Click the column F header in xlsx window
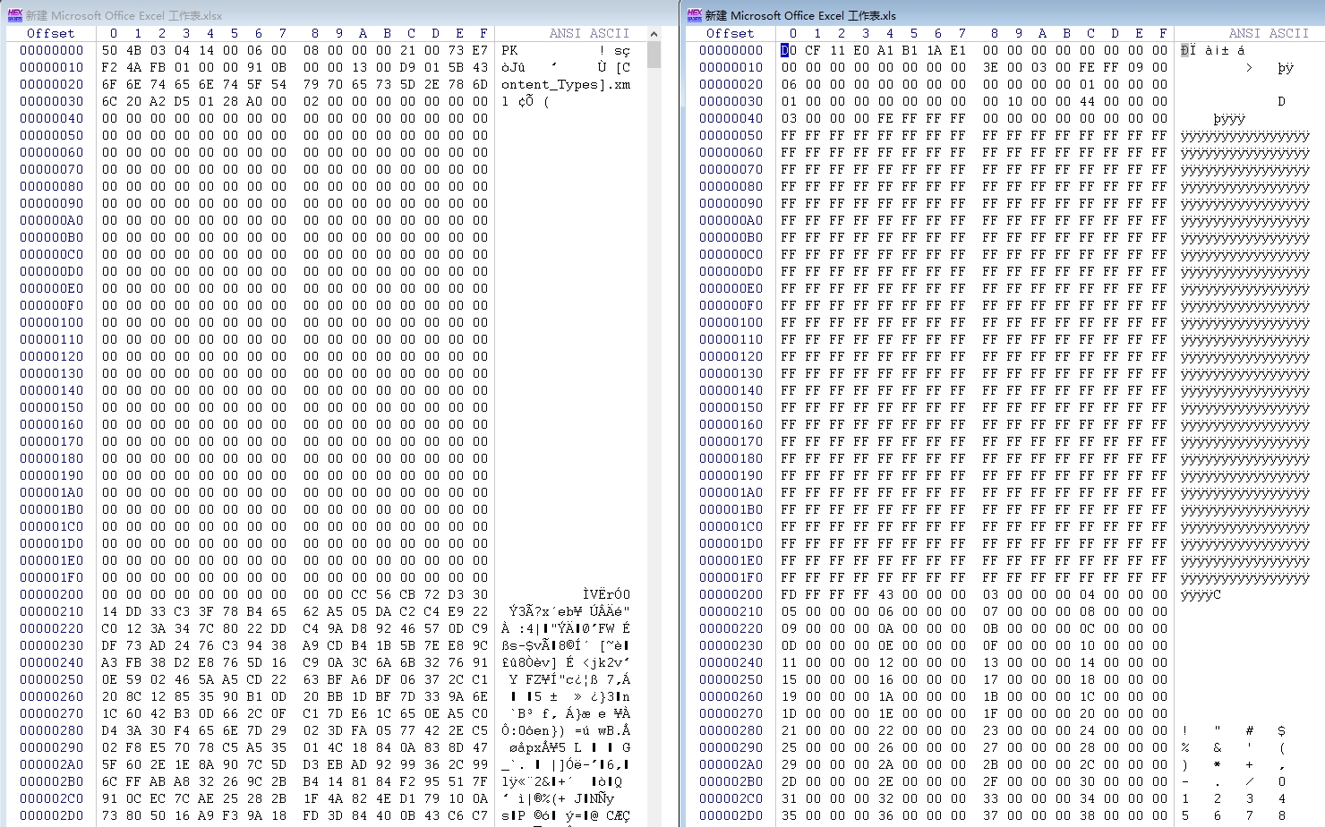 (483, 33)
